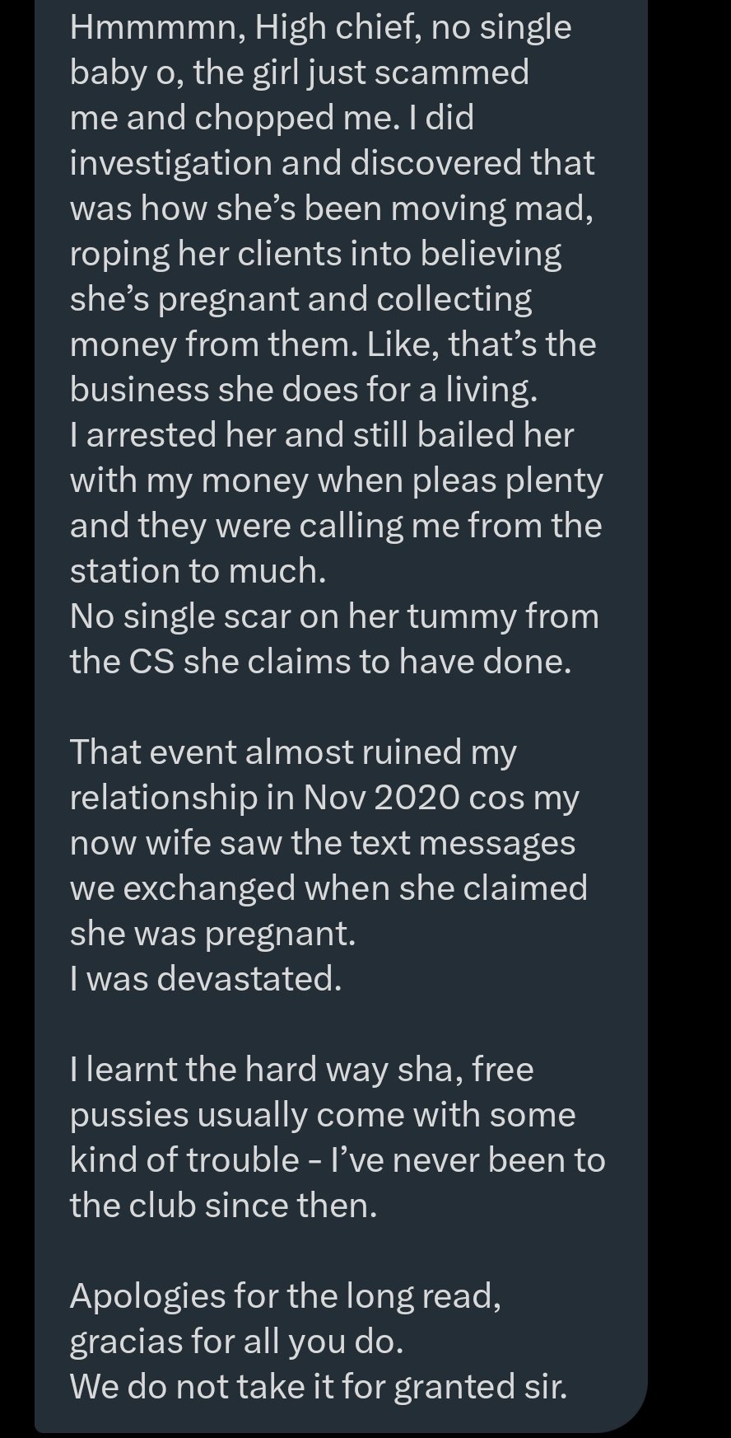Tap the 'now wife saw the text messages' line
Viewport: 731px width, 1438px height.
click(322, 843)
